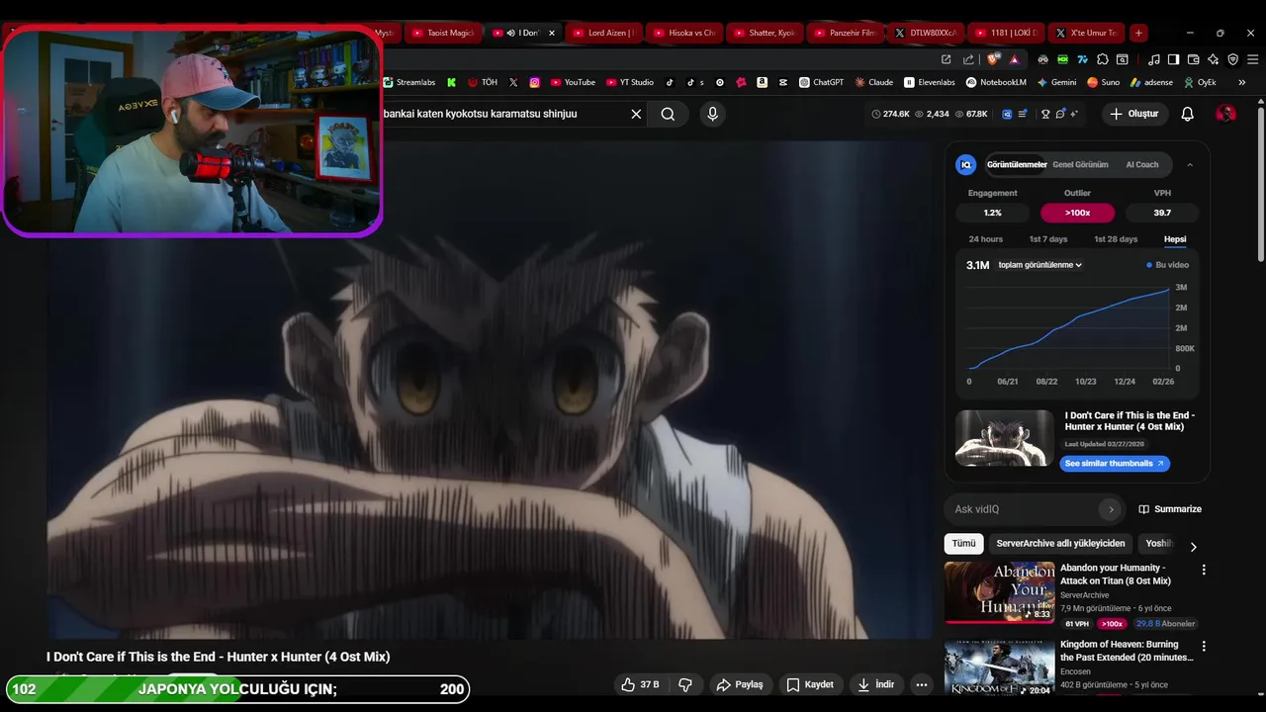This screenshot has height=712, width=1266.
Task: Open the AI Coach tab
Action: point(1141,165)
